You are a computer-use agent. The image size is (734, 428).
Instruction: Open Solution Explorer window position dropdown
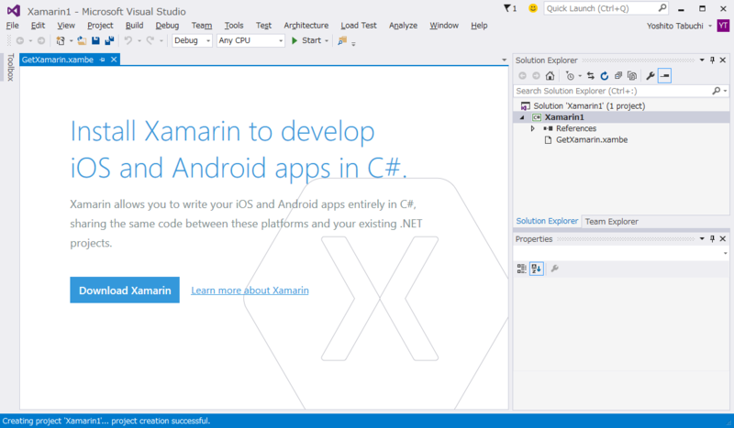(x=702, y=60)
